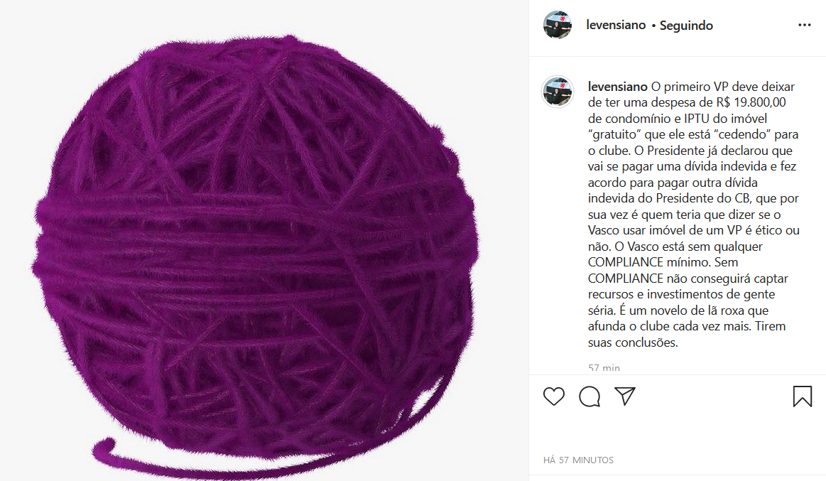Open comments via the speech bubble icon
This screenshot has height=481, width=826.
(589, 396)
